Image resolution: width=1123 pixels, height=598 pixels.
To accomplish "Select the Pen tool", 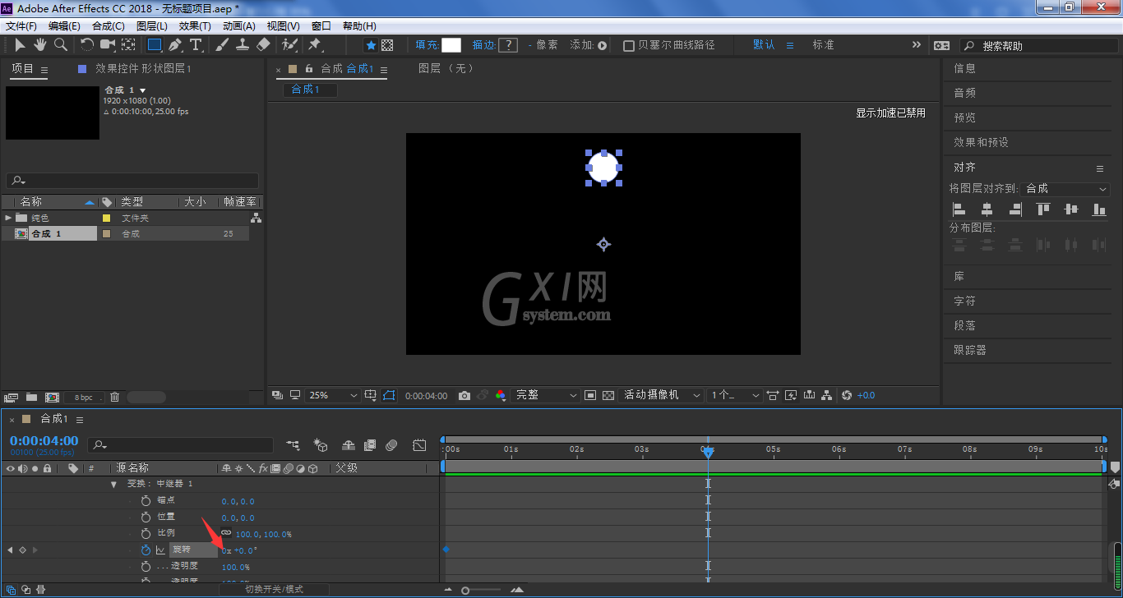I will [174, 44].
